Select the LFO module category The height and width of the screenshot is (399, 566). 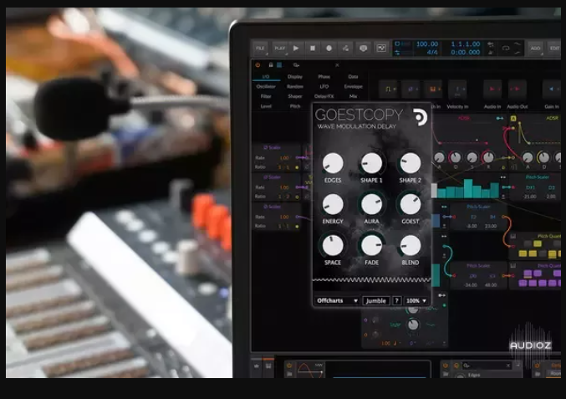[x=324, y=86]
